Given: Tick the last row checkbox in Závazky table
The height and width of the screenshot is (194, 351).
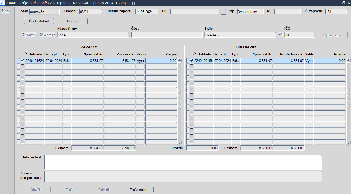Looking at the screenshot, I should [22, 142].
